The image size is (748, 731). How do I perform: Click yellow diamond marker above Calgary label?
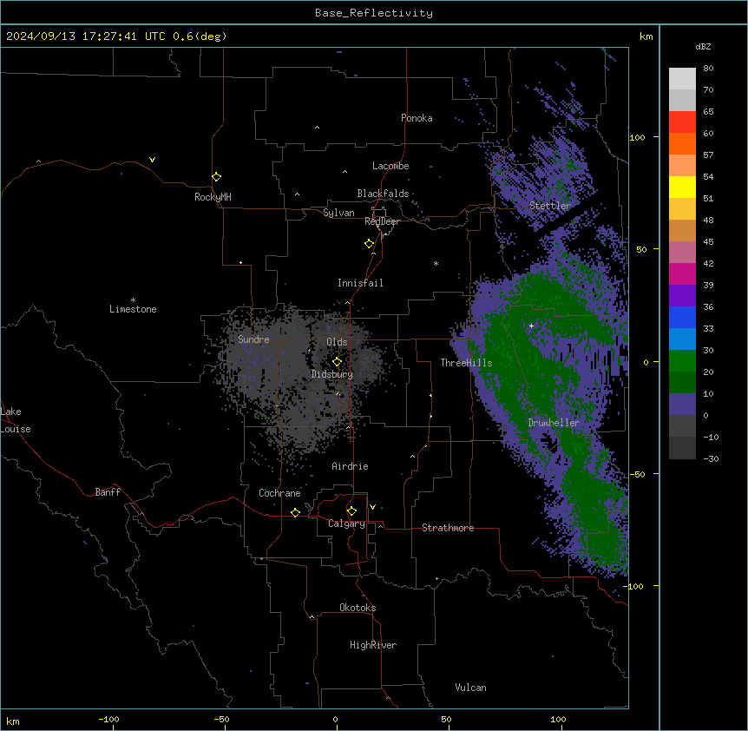click(x=351, y=511)
